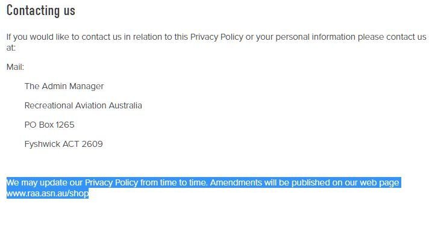Click the word Fyshwick in address
This screenshot has width=432, height=230.
[x=42, y=144]
